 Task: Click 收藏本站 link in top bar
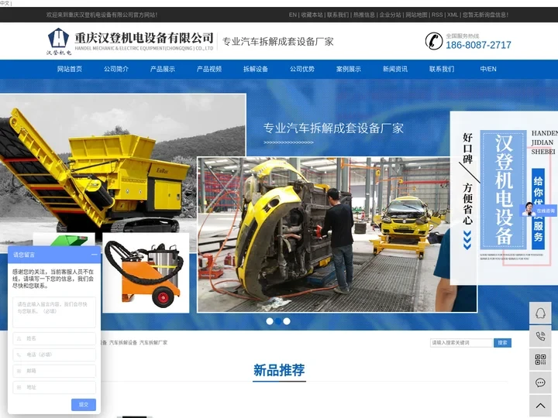tap(312, 15)
